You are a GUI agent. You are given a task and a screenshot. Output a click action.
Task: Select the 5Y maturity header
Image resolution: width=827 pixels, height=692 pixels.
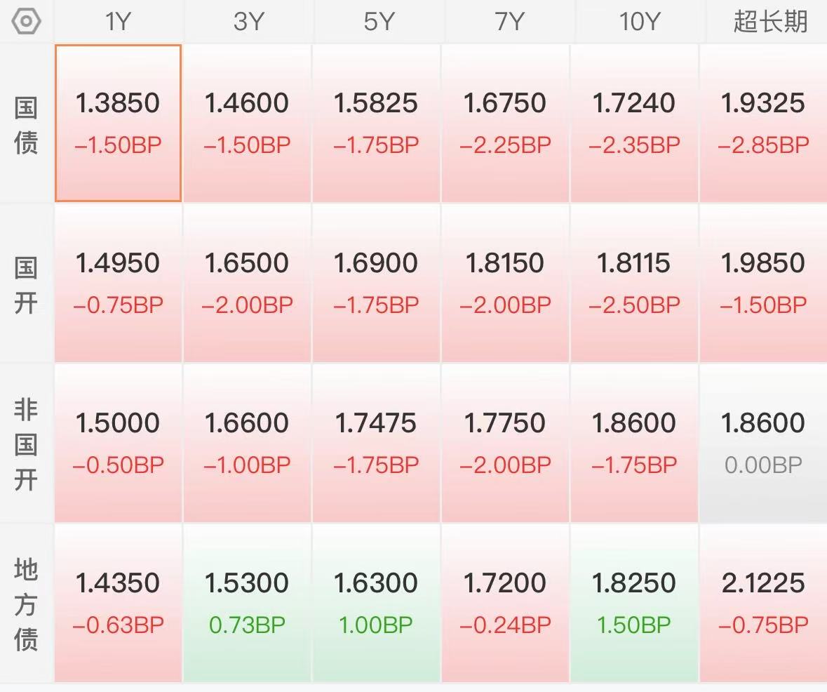378,22
